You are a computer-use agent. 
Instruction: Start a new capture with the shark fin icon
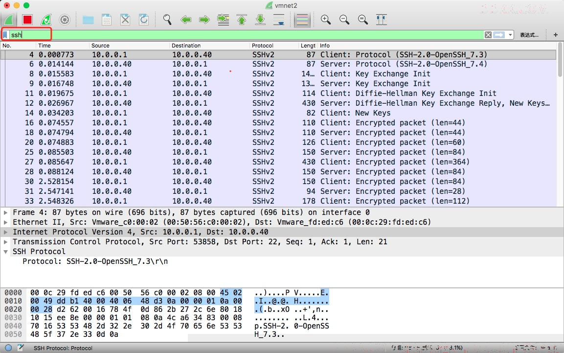point(9,20)
